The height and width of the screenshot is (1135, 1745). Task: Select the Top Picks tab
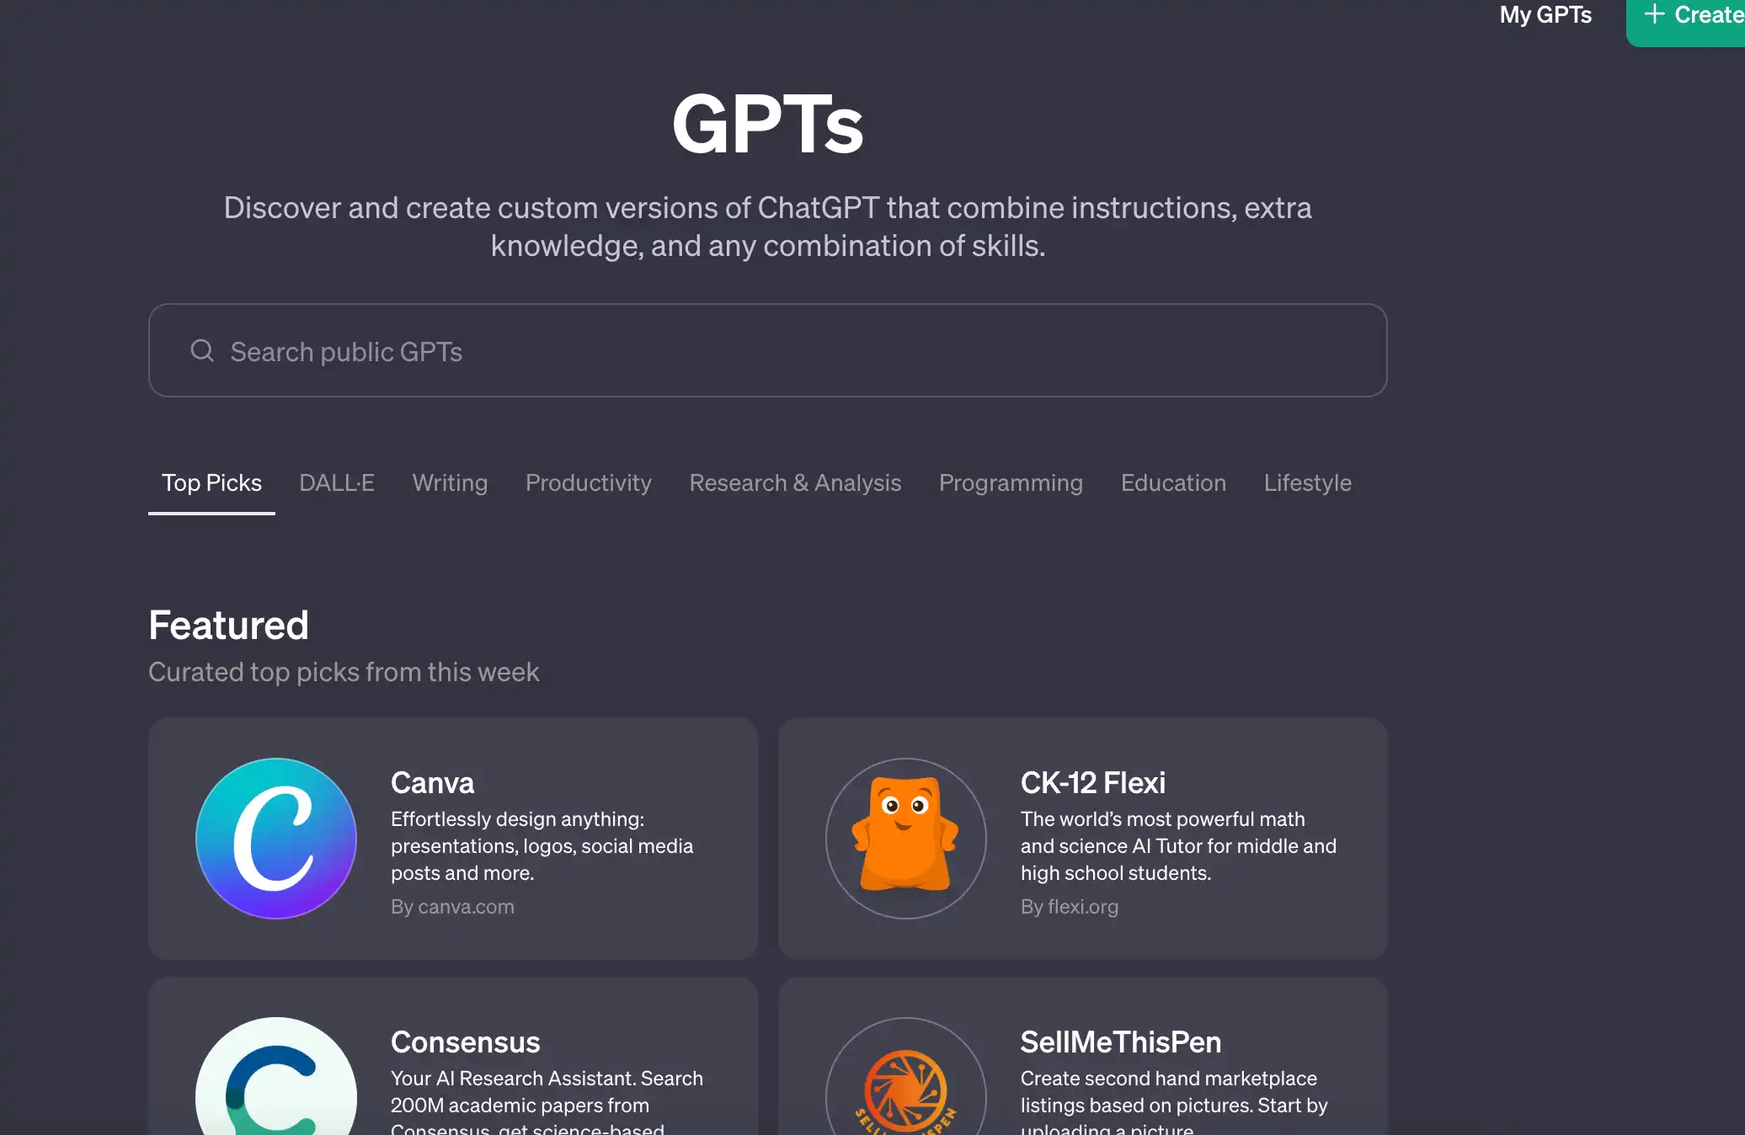click(211, 482)
